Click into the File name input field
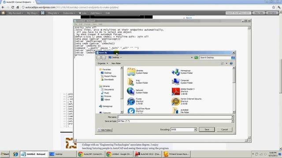 coord(174,117)
